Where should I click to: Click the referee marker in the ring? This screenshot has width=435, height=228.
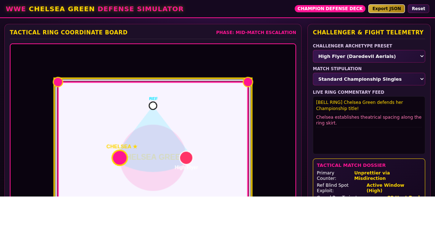[153, 106]
